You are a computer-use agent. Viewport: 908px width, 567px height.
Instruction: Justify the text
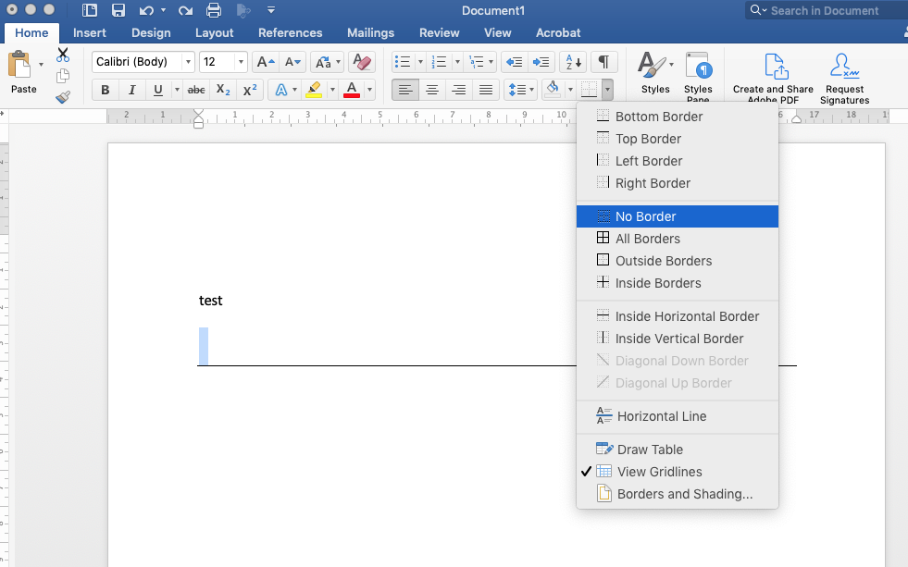coord(485,90)
